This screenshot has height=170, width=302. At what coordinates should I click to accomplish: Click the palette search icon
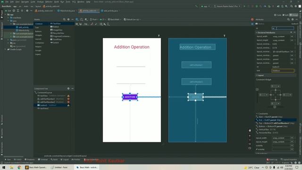point(64,19)
